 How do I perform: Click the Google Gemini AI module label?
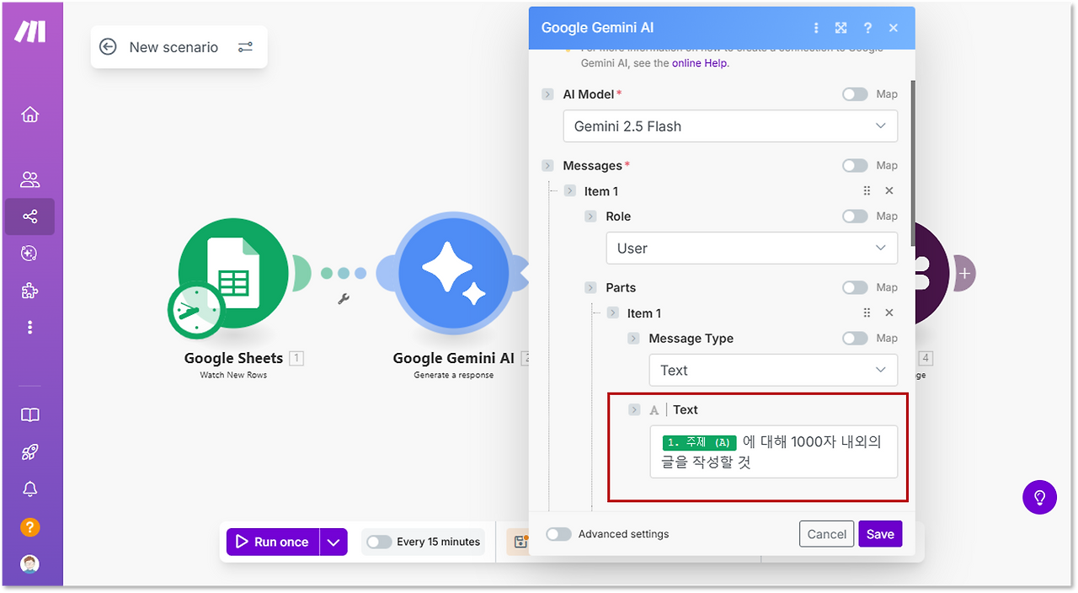point(453,358)
